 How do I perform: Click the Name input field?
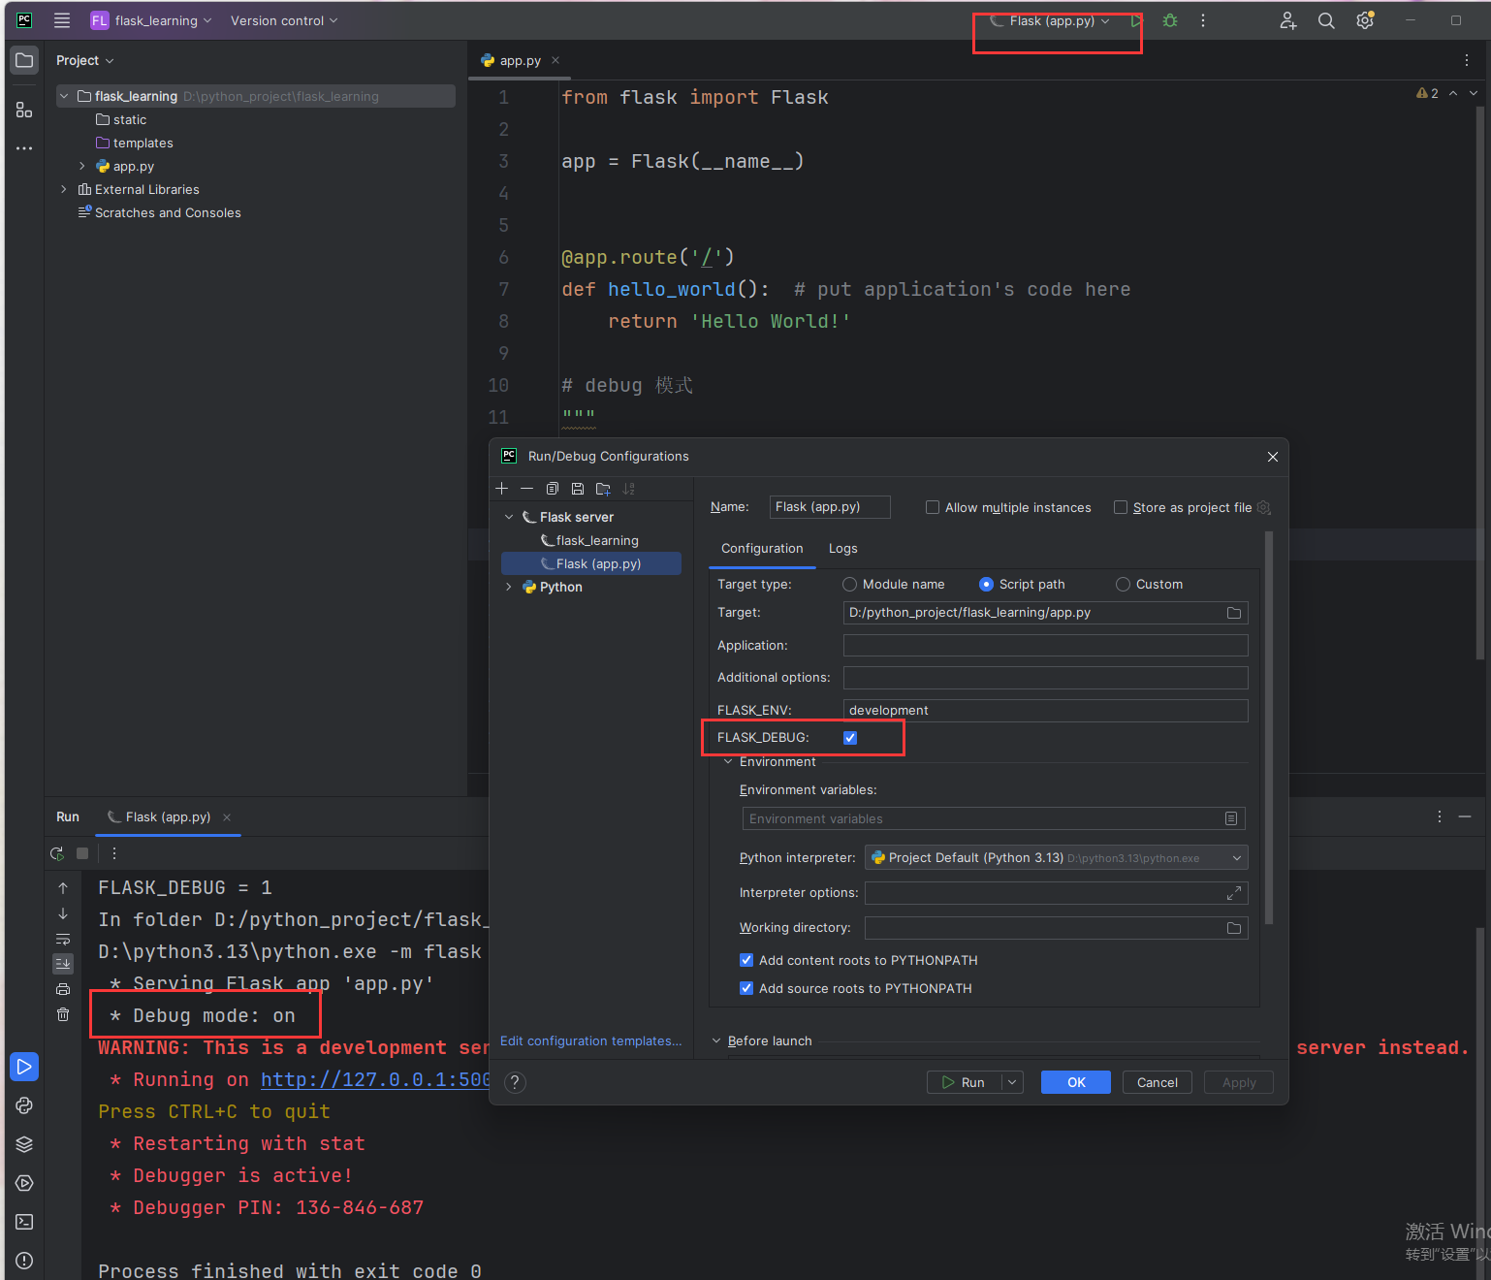830,507
